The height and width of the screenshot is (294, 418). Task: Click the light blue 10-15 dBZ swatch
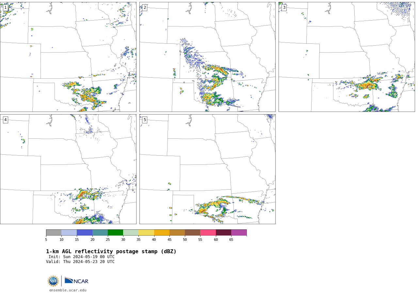69,232
